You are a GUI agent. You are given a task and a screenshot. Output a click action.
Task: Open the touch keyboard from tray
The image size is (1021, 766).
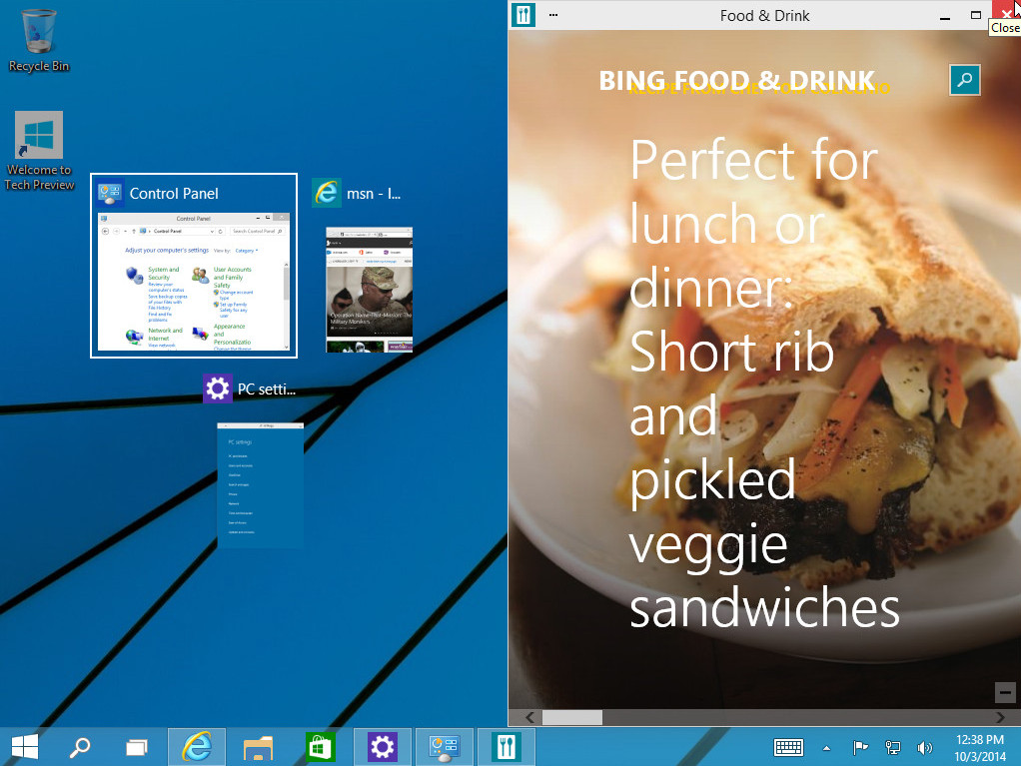tap(788, 748)
